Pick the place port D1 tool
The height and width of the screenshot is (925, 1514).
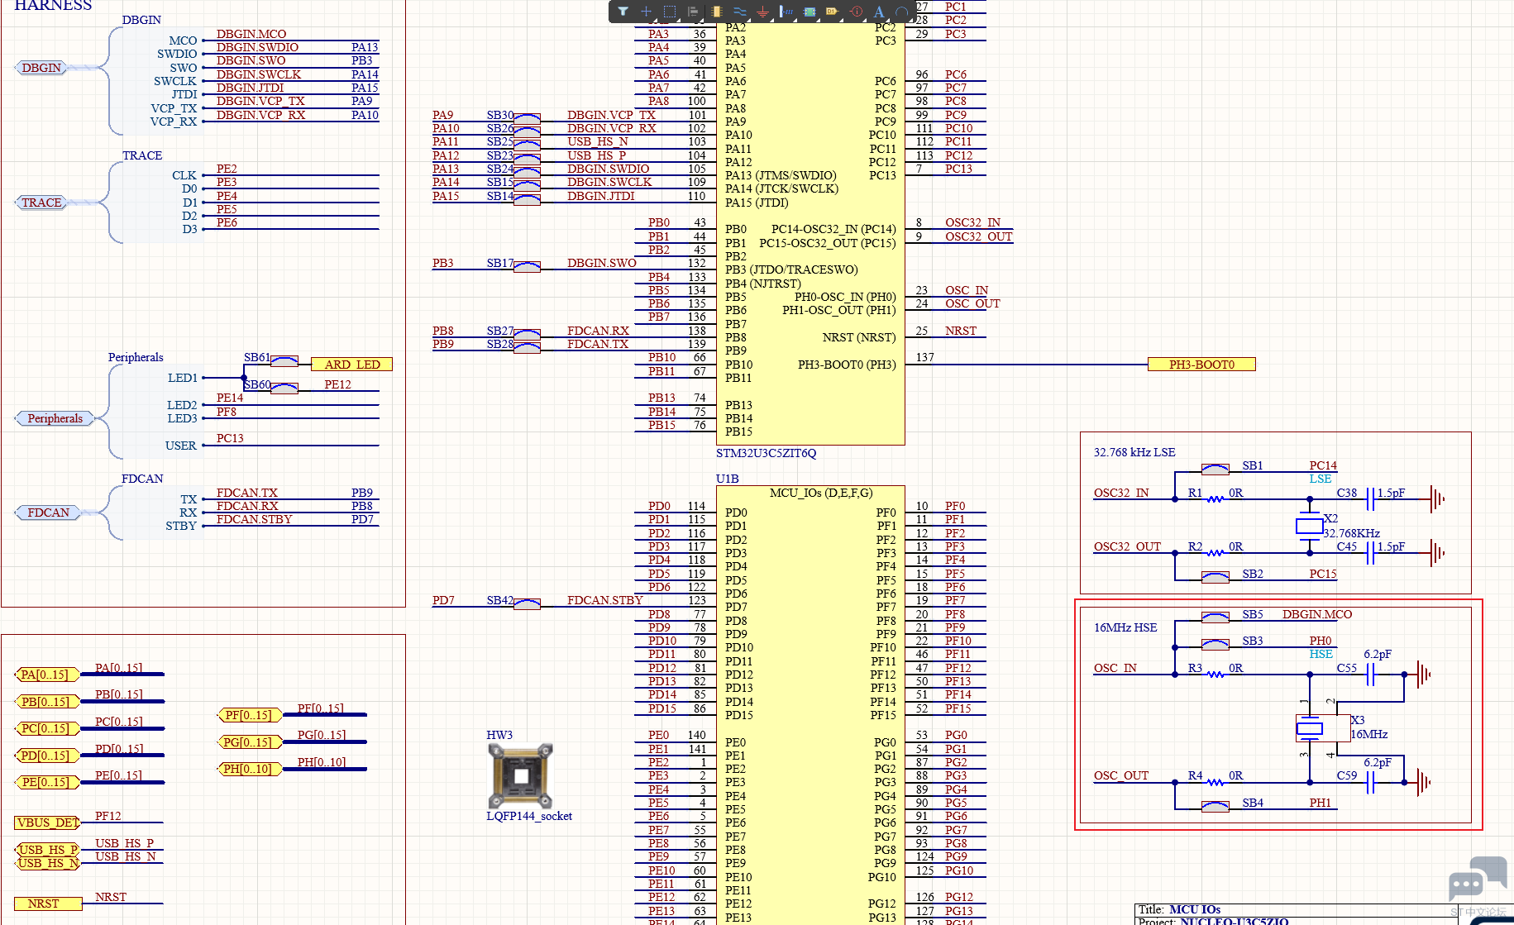coord(833,12)
